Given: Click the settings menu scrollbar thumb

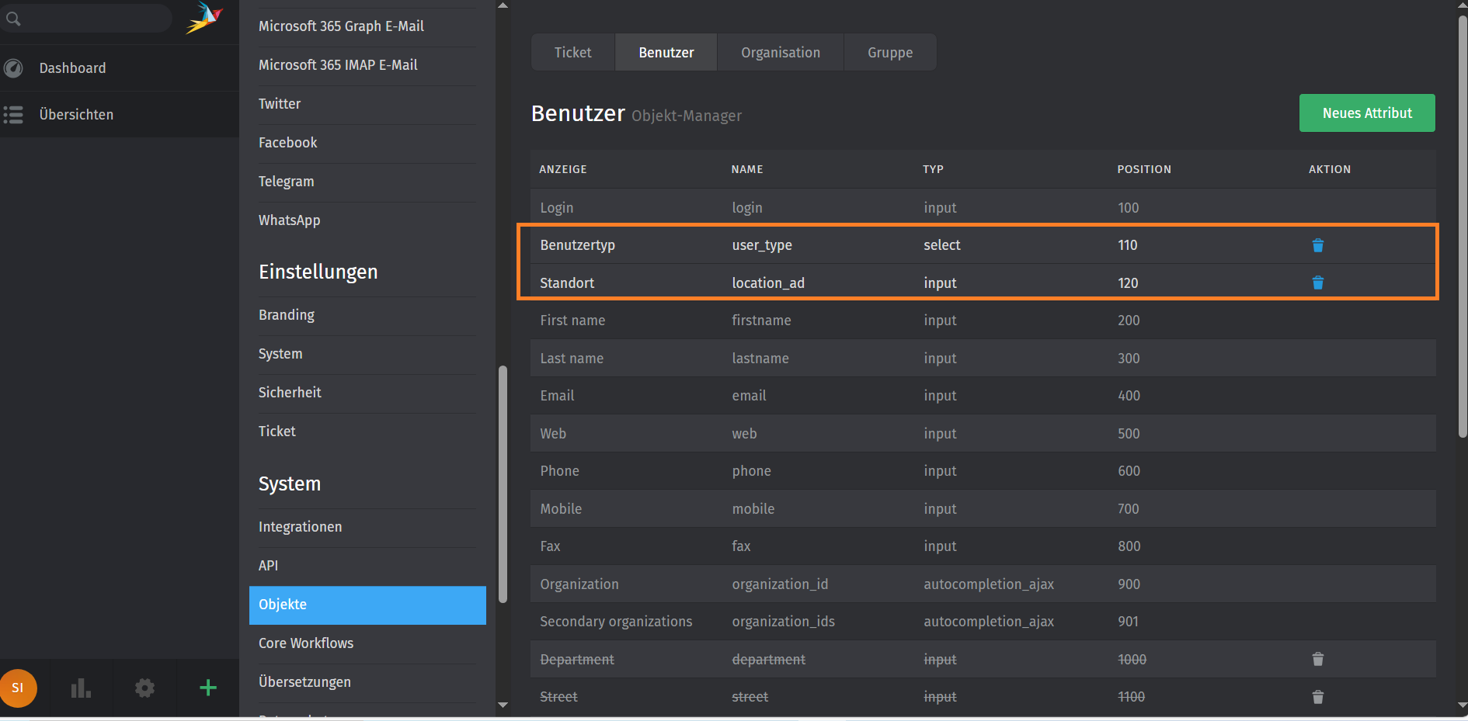Looking at the screenshot, I should tap(503, 481).
